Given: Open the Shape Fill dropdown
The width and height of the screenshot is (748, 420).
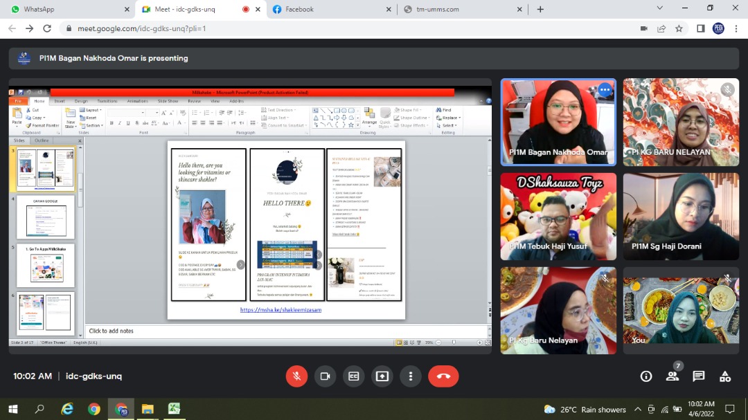Looking at the screenshot, I should click(x=409, y=110).
